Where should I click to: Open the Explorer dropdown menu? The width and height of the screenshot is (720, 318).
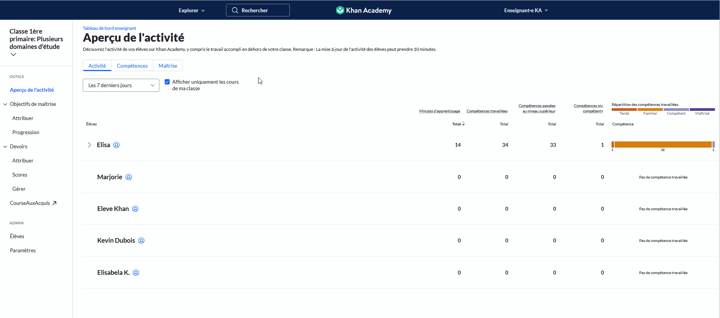[191, 10]
